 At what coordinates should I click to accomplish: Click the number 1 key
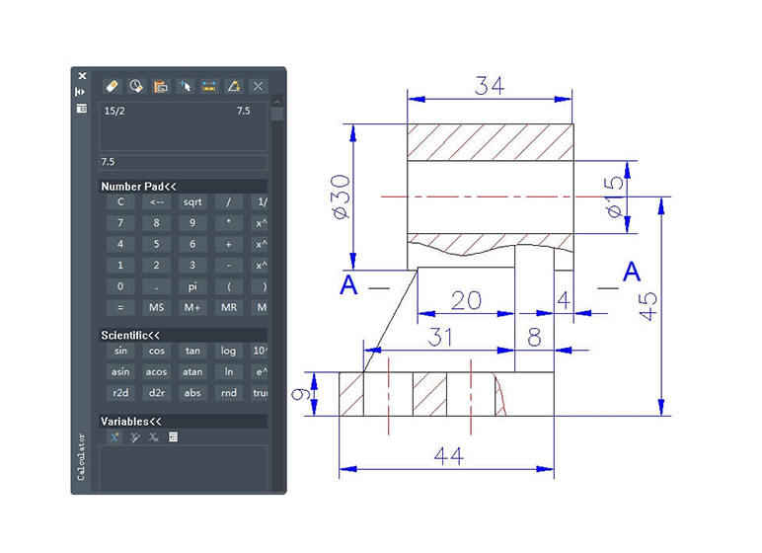click(120, 265)
